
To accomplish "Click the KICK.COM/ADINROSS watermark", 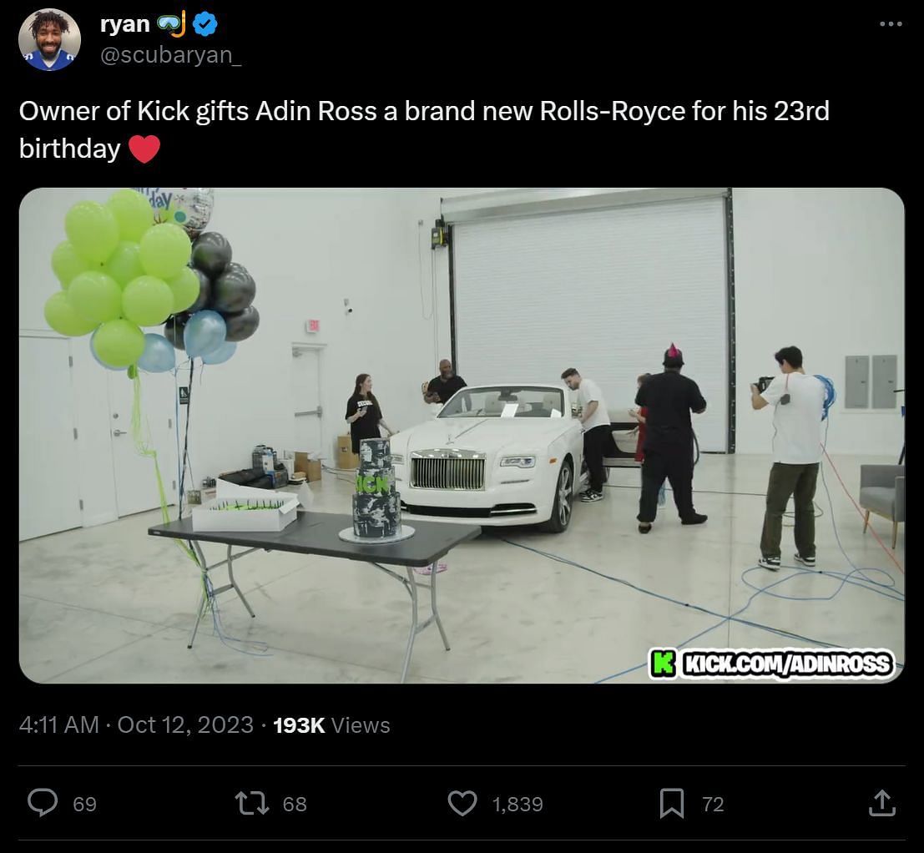I will tap(772, 664).
